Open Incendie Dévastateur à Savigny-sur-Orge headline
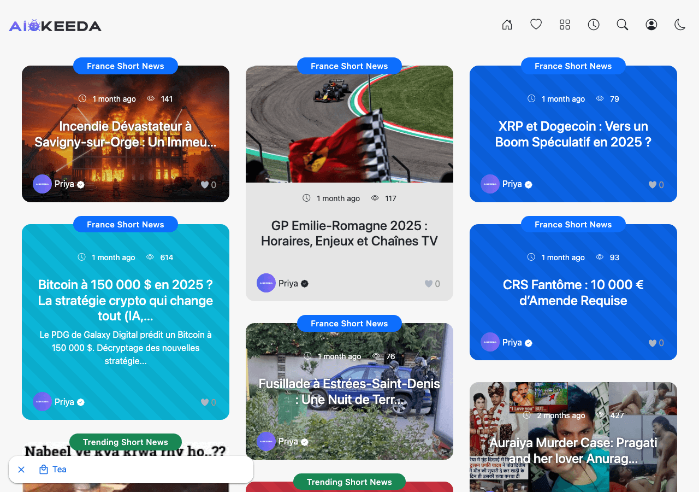Viewport: 699px width, 492px height. [126, 134]
